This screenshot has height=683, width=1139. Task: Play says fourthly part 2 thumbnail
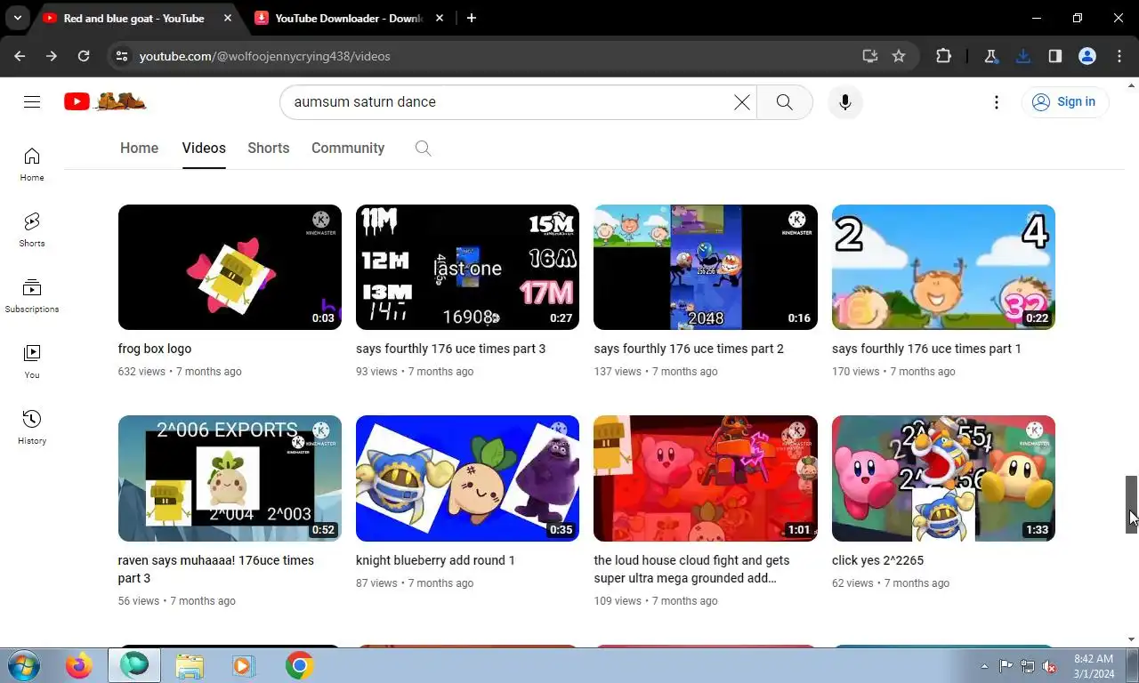point(706,267)
